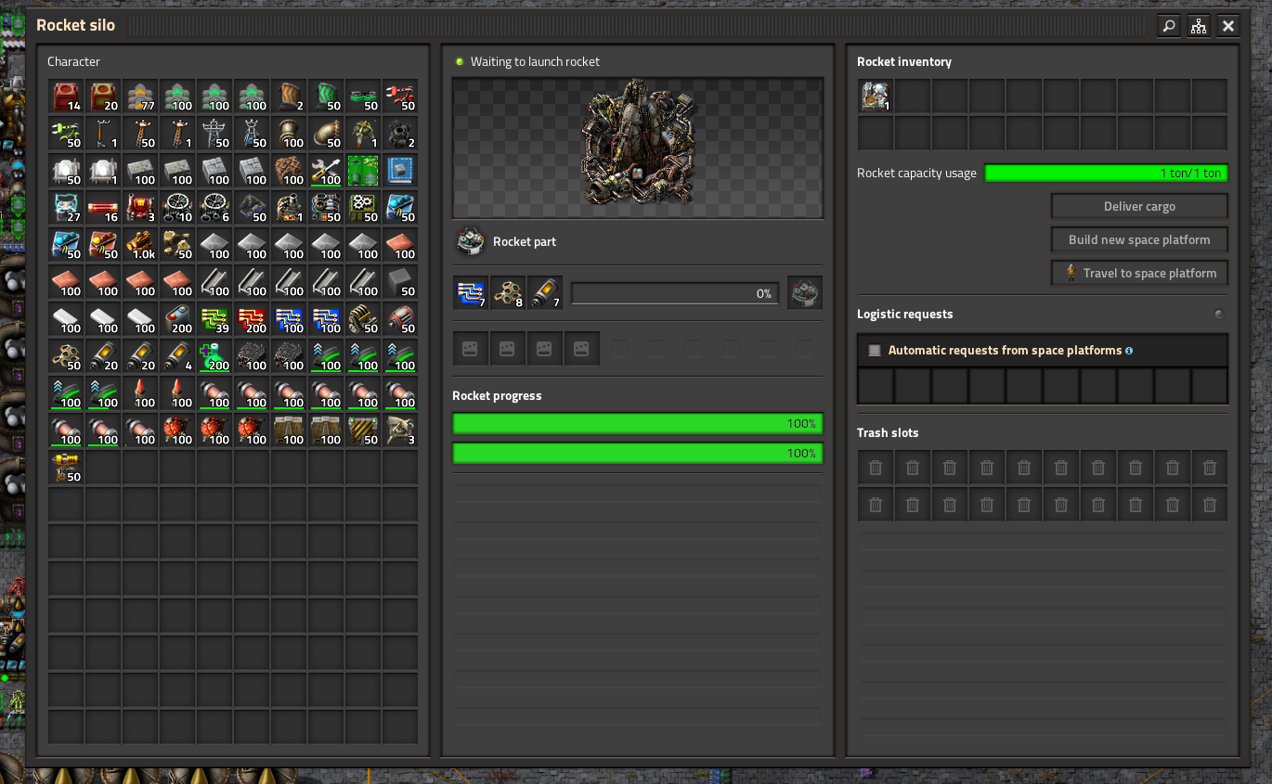This screenshot has width=1272, height=784.
Task: Click the Rocket part recipe icon
Action: [x=471, y=242]
